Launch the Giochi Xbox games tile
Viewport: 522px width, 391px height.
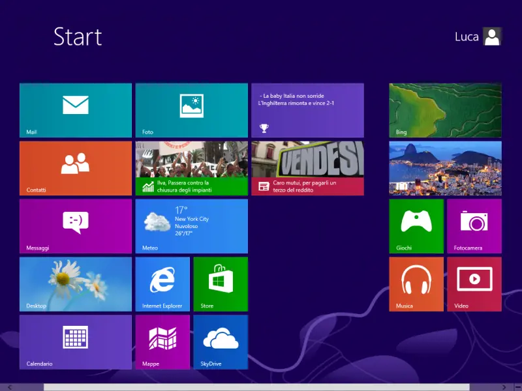click(x=416, y=226)
